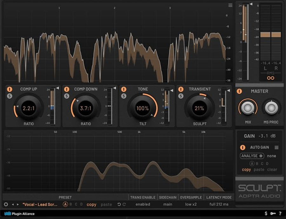Open the Vocal - Lead Scr... preset menu

tap(40, 204)
